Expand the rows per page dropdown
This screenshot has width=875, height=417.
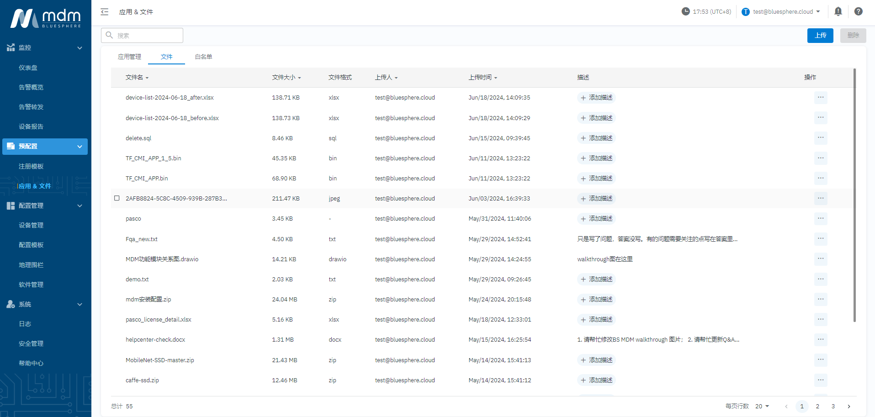coord(762,406)
